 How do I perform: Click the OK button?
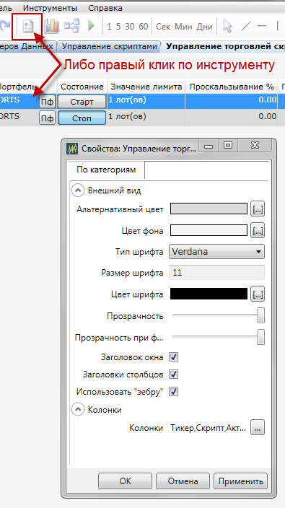(x=125, y=481)
